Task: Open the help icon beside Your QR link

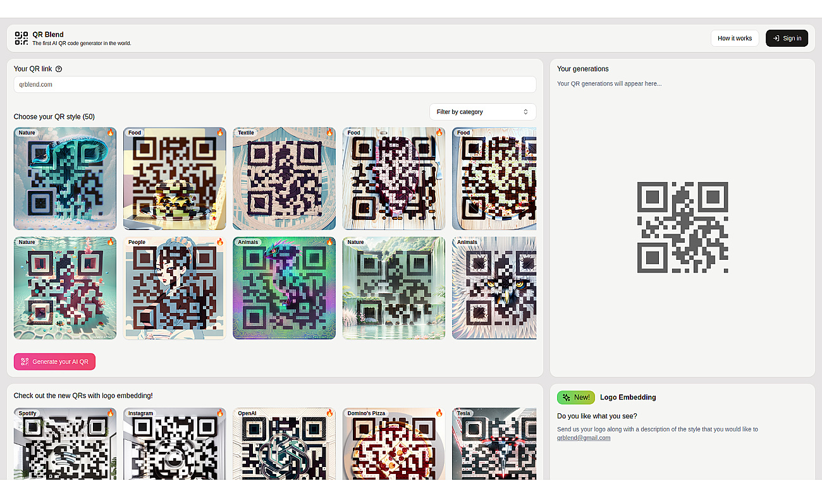Action: (59, 69)
